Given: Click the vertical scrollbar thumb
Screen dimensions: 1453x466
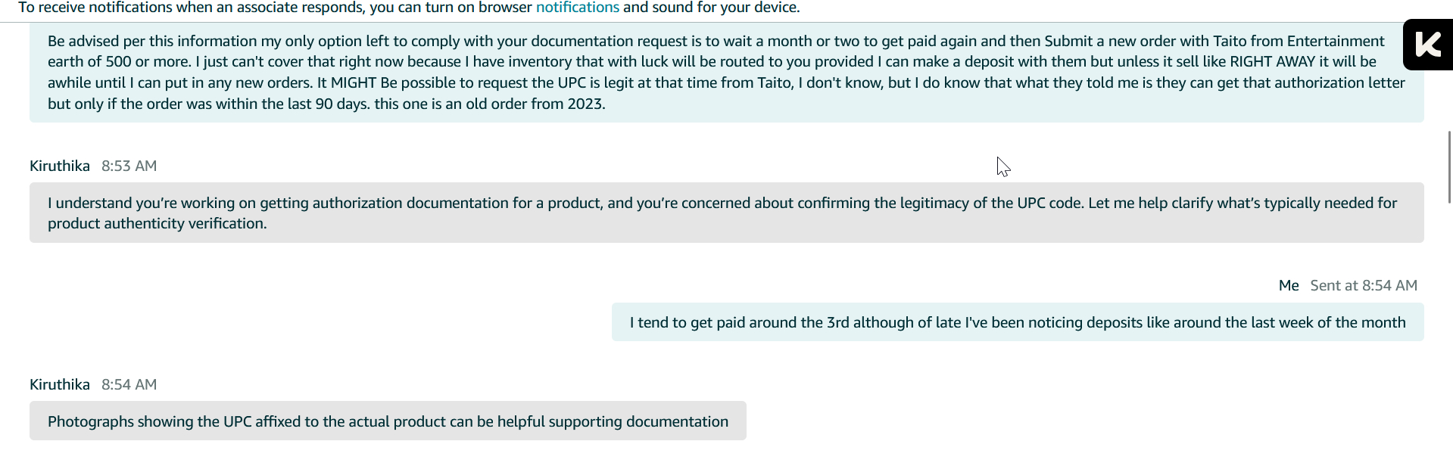Looking at the screenshot, I should coord(1449,166).
